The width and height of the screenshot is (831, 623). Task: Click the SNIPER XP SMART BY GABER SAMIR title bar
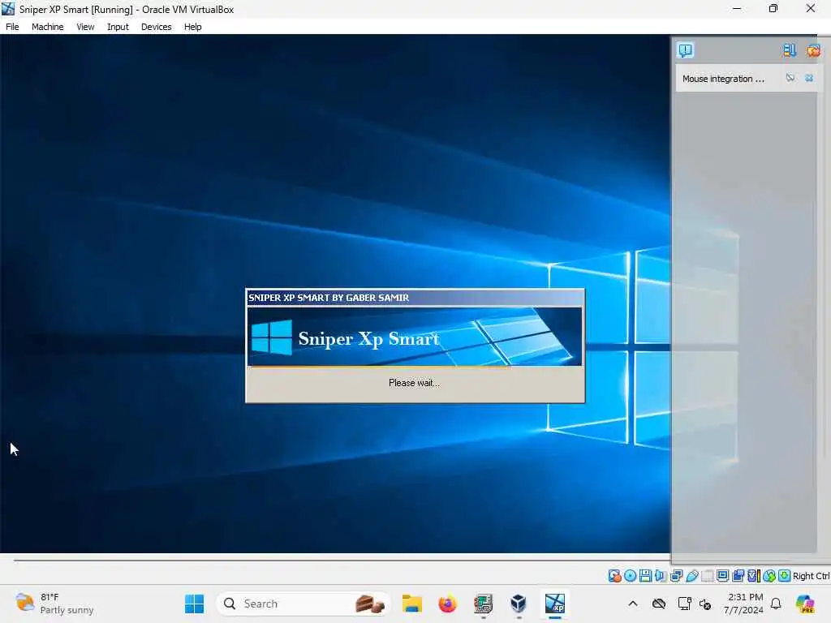[x=415, y=298]
